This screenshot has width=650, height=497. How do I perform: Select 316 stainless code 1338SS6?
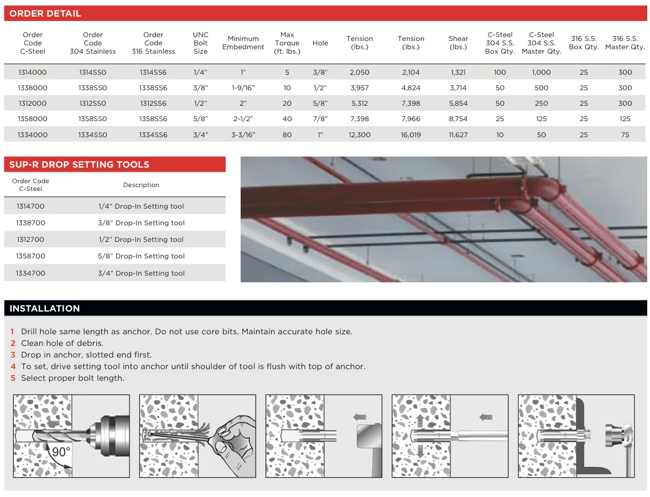153,88
